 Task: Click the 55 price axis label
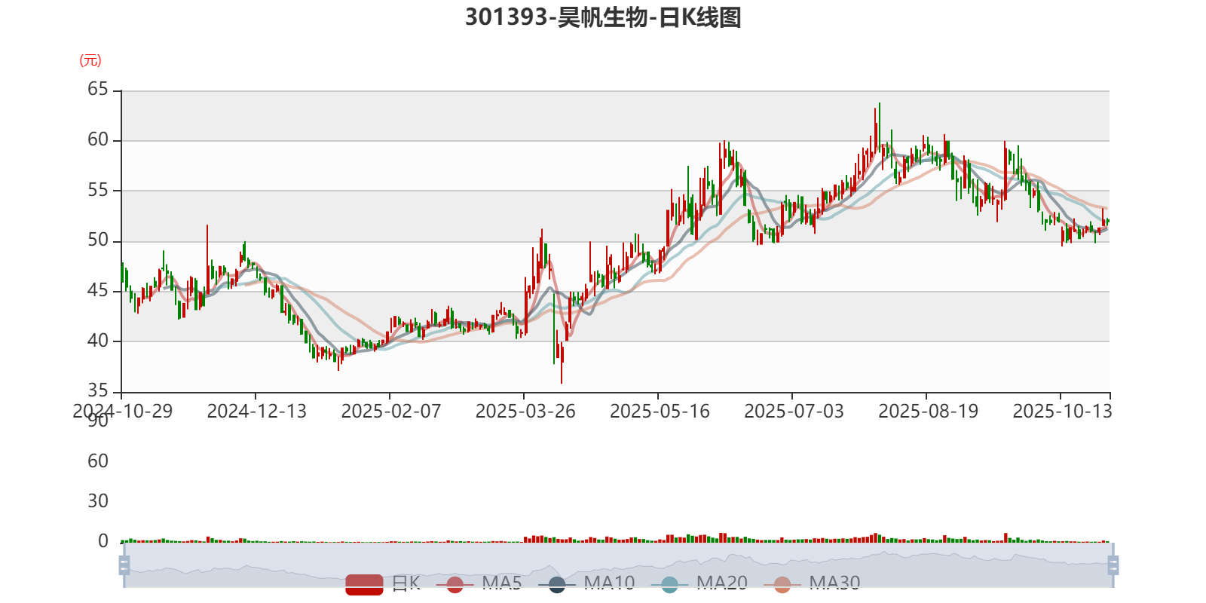click(98, 189)
